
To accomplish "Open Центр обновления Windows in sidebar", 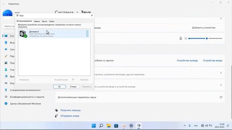I will (x=25, y=104).
